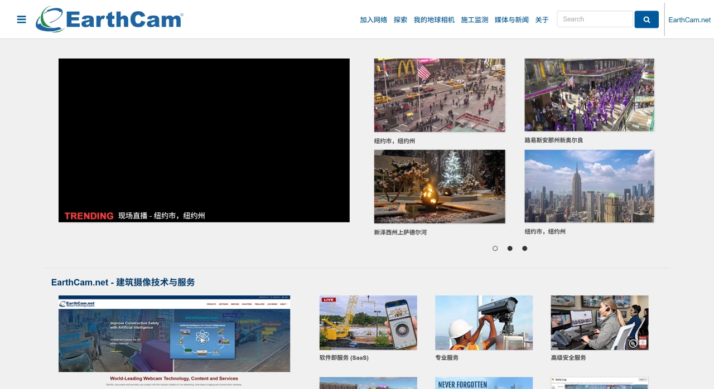Select the second carousel pagination dot
This screenshot has width=714, height=389.
[509, 248]
